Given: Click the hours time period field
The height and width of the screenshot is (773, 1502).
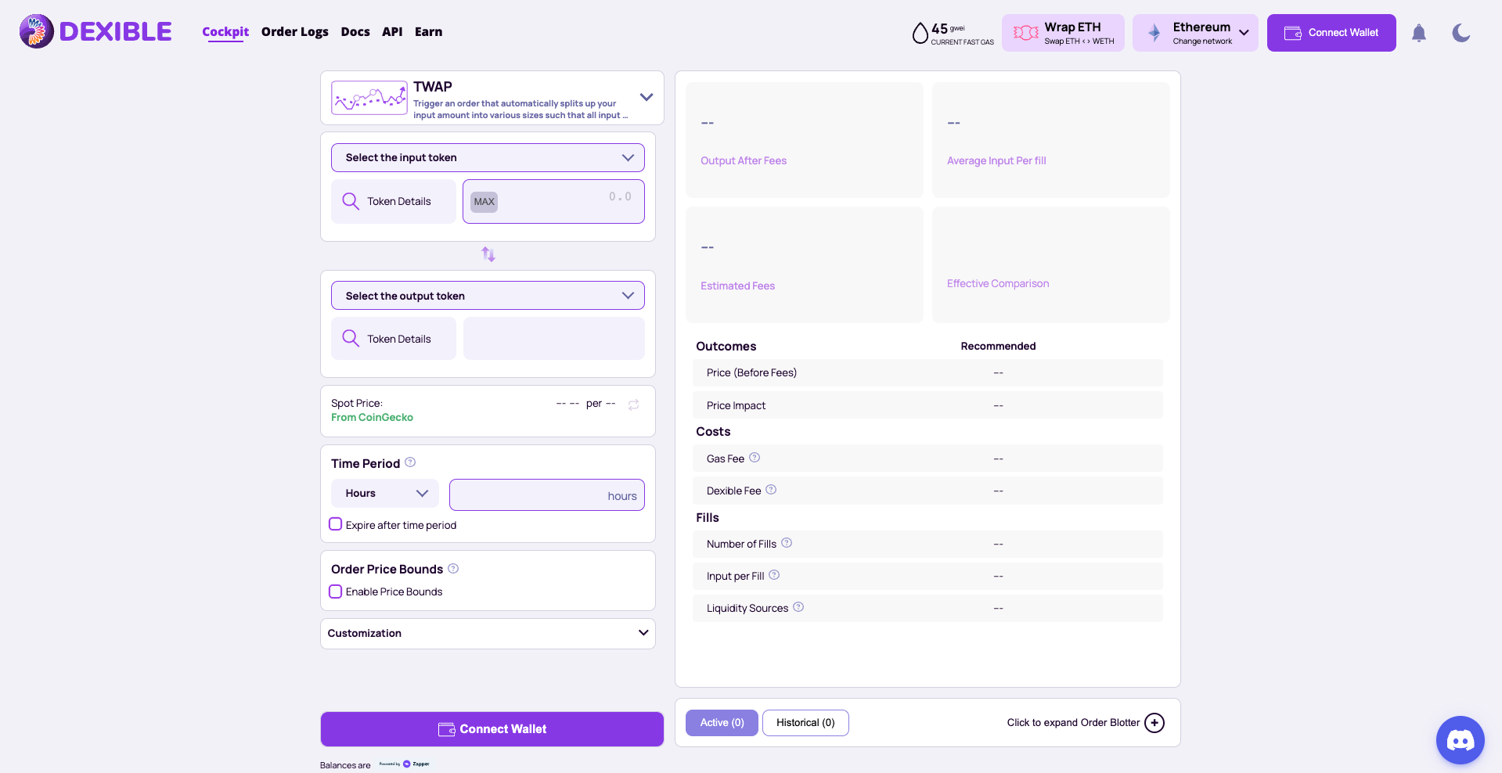Looking at the screenshot, I should click(547, 495).
